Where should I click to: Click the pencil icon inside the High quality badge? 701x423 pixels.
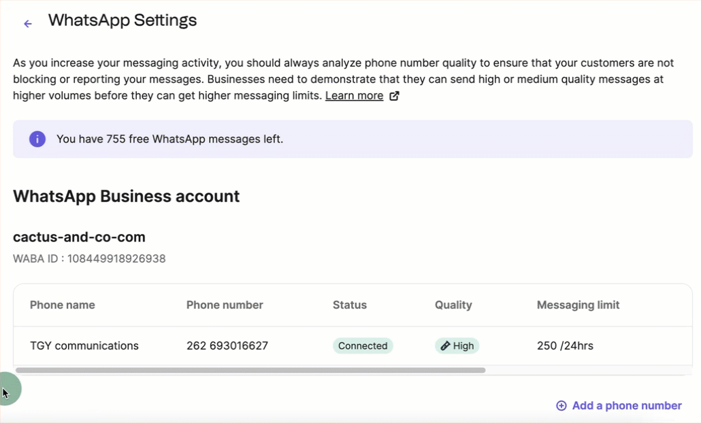pos(446,345)
